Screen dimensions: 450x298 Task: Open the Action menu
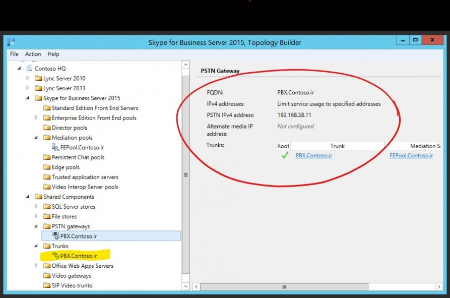[x=33, y=54]
